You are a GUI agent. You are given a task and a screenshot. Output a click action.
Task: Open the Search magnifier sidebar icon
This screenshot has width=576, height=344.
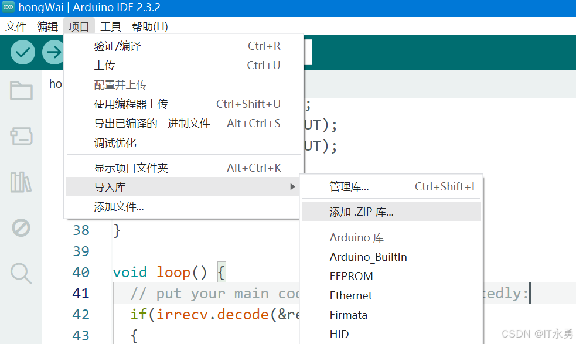[21, 274]
